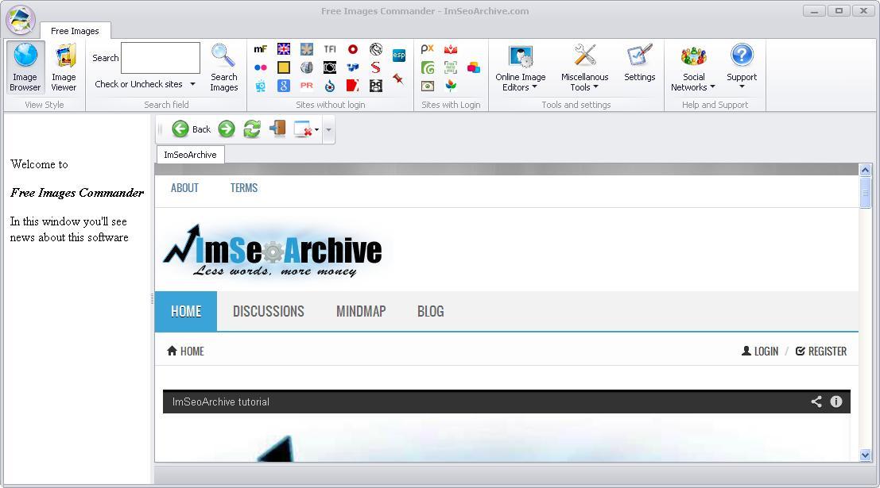Click the Pixabay icon under Sites with Login
The width and height of the screenshot is (880, 488).
point(427,48)
